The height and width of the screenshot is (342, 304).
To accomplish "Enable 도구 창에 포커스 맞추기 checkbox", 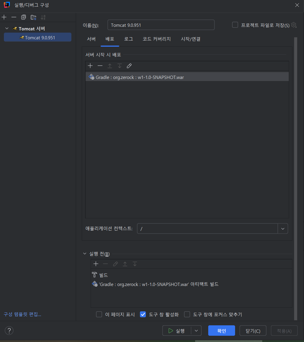I will coord(187,314).
